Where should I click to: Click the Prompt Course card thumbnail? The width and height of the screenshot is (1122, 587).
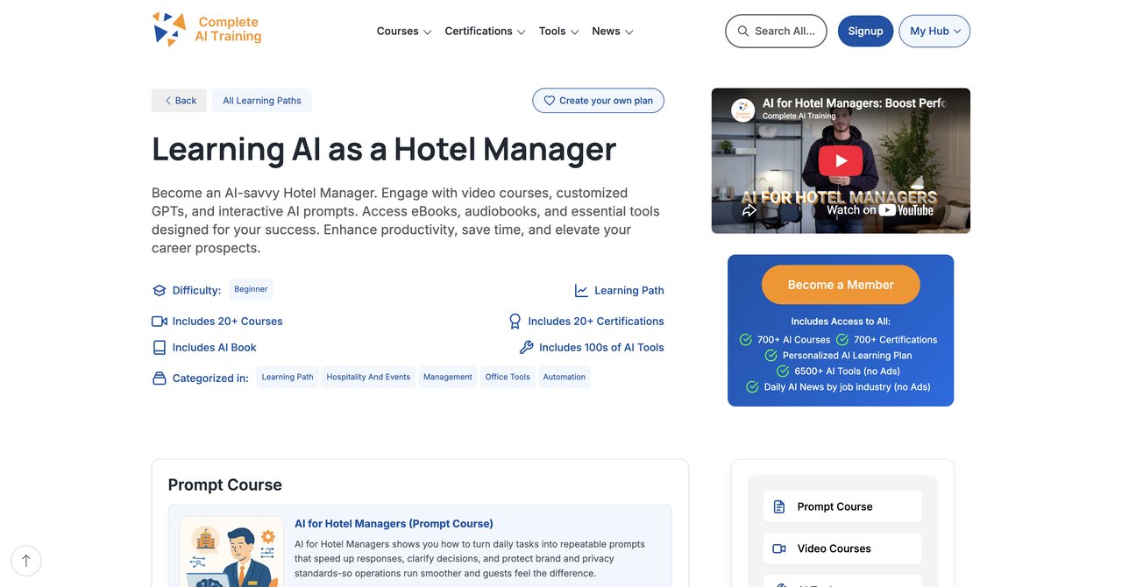click(x=231, y=552)
